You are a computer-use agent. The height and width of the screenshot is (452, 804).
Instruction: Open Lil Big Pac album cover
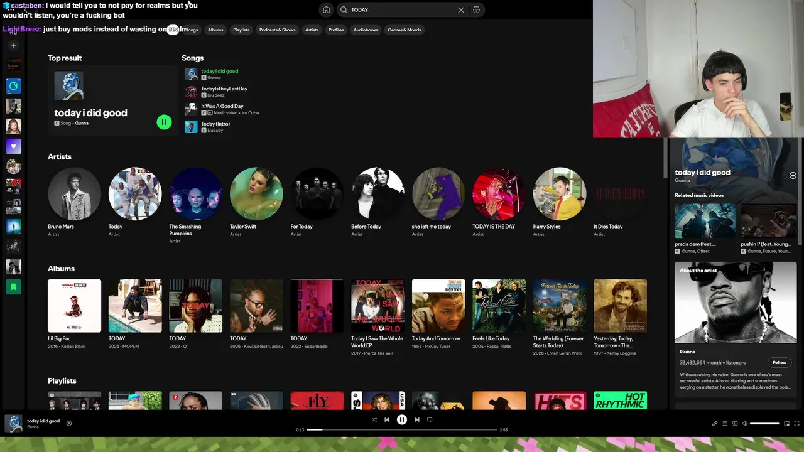(x=74, y=306)
